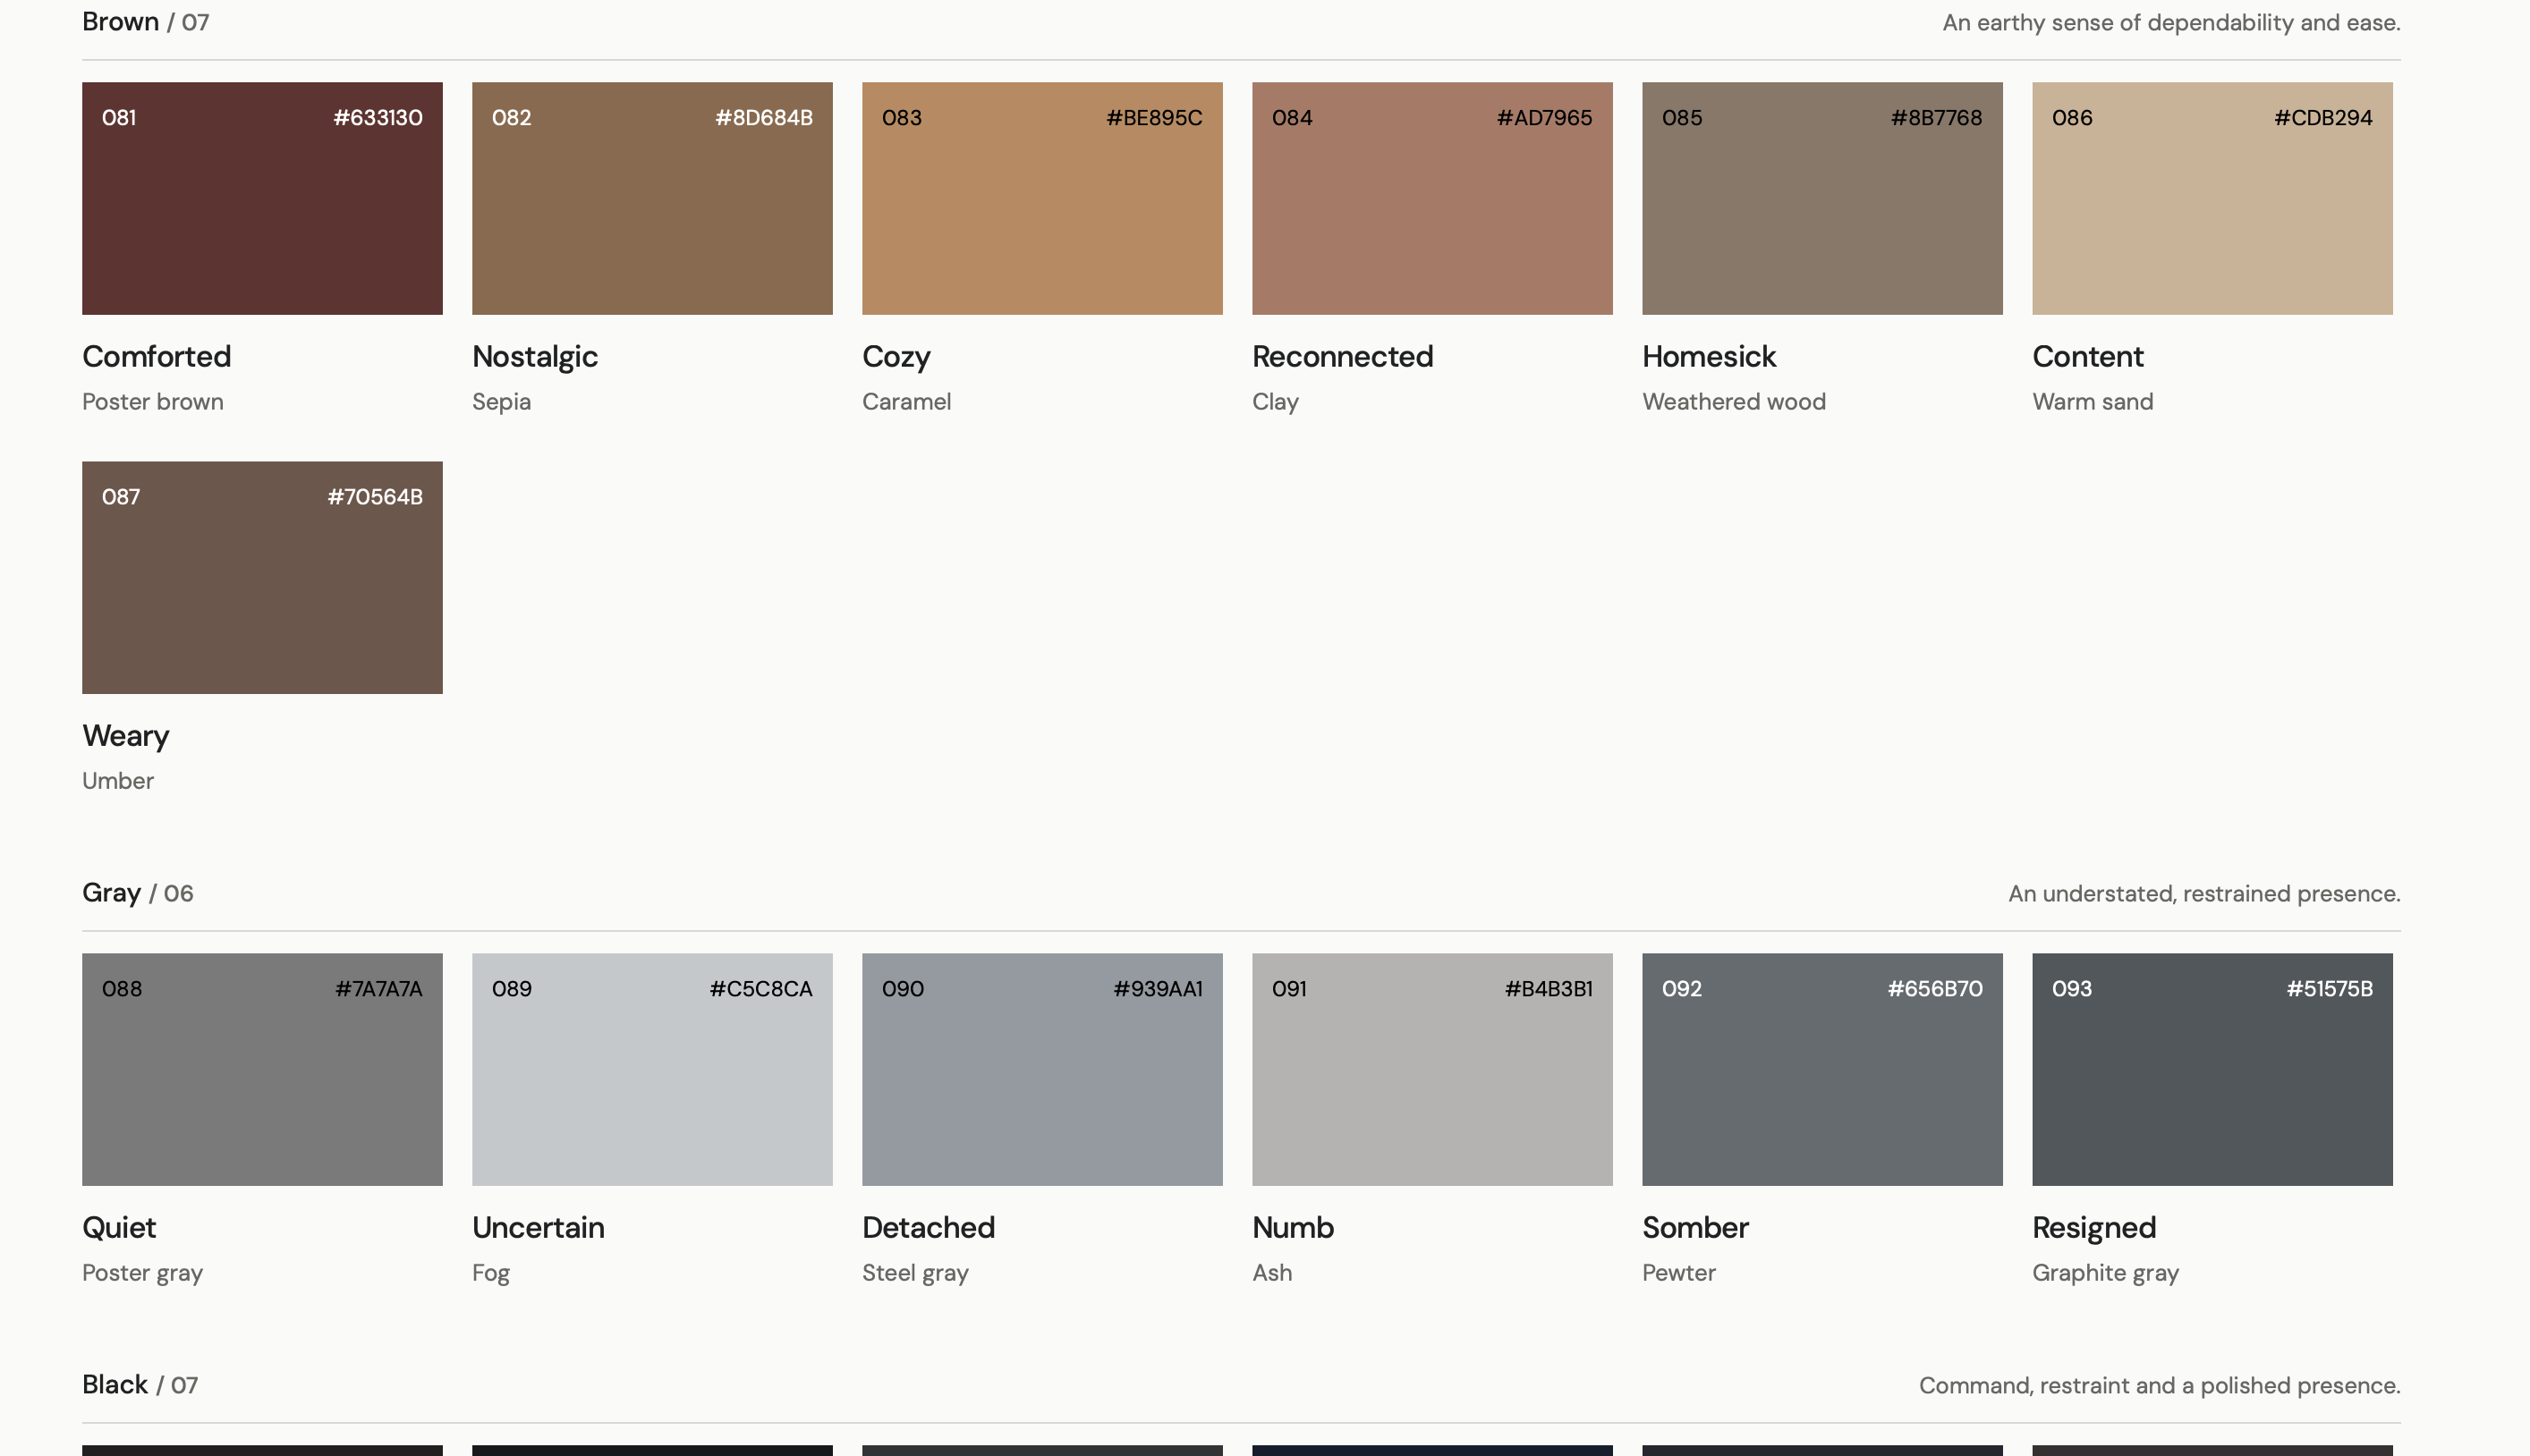Open the Content warm sand swatch
The image size is (2530, 1456).
[2212, 198]
